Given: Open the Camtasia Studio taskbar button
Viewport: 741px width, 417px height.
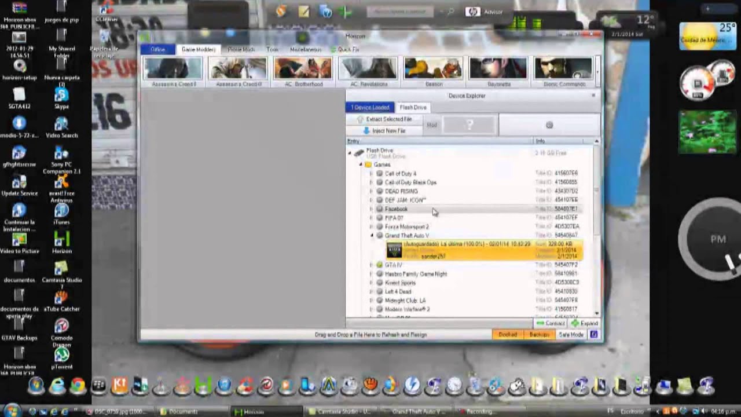Looking at the screenshot, I should [342, 412].
